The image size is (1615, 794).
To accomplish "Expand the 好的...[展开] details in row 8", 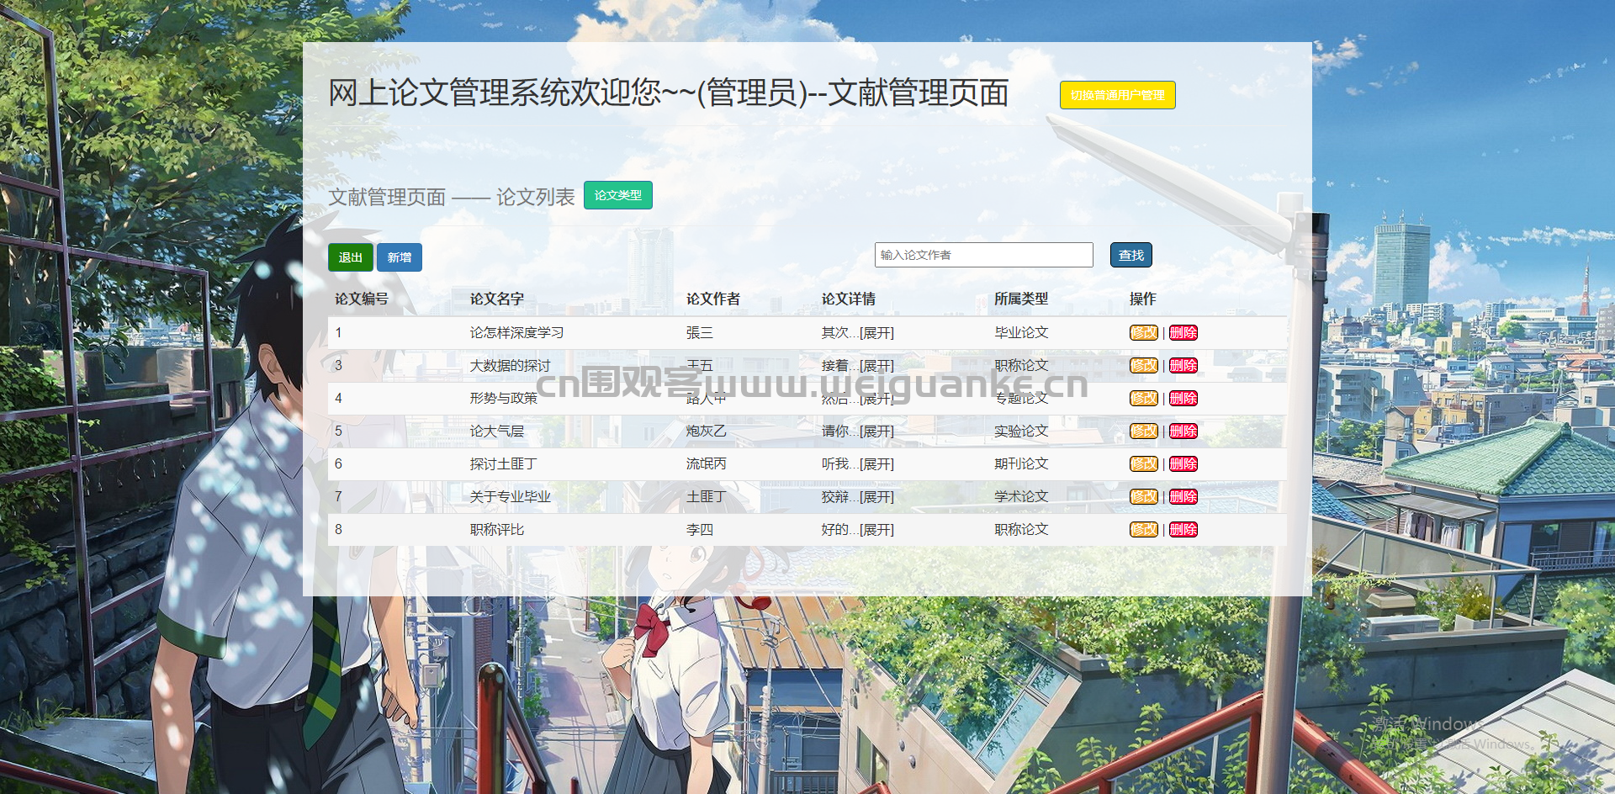I will click(876, 530).
